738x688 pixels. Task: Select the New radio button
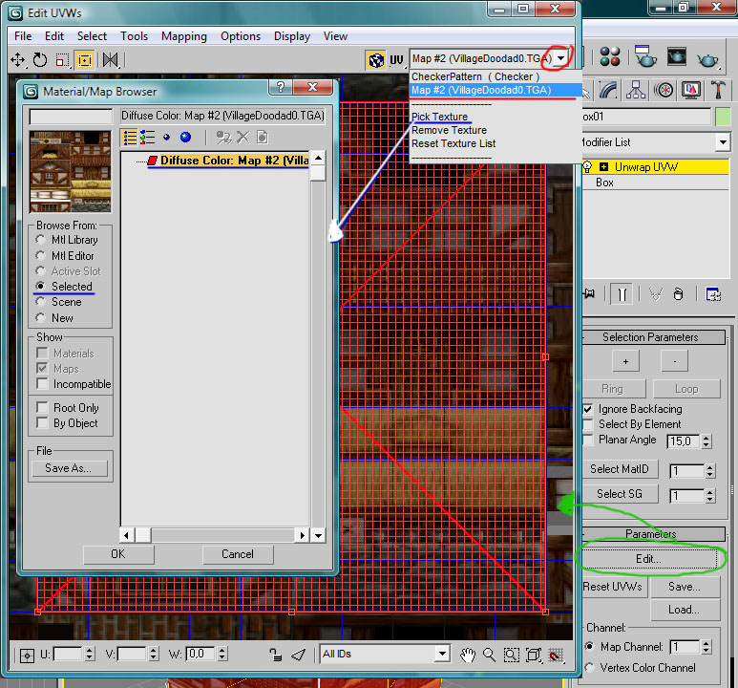[40, 317]
